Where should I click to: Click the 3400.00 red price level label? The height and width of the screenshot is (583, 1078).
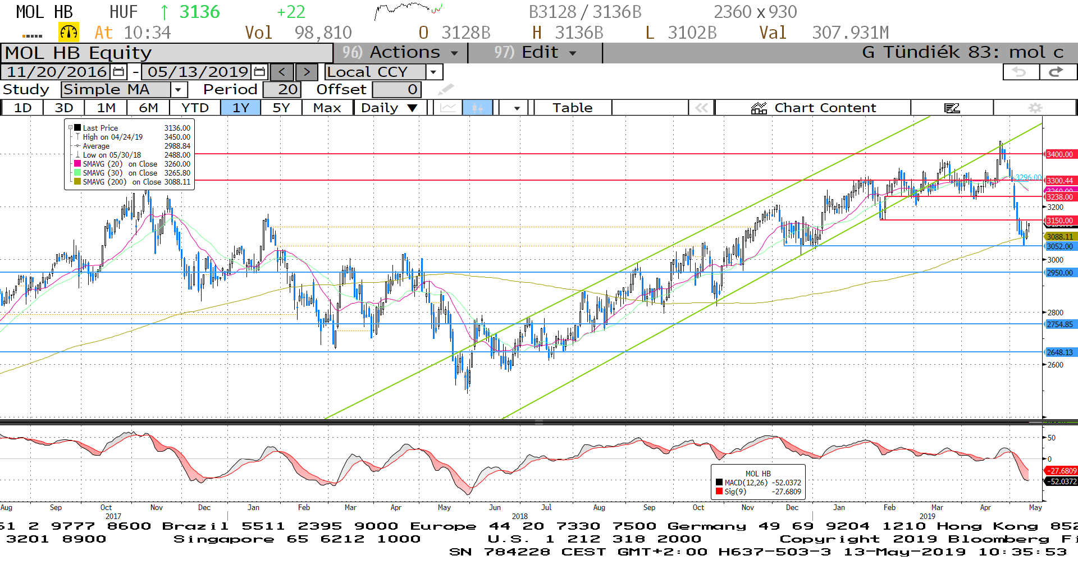[x=1059, y=154]
